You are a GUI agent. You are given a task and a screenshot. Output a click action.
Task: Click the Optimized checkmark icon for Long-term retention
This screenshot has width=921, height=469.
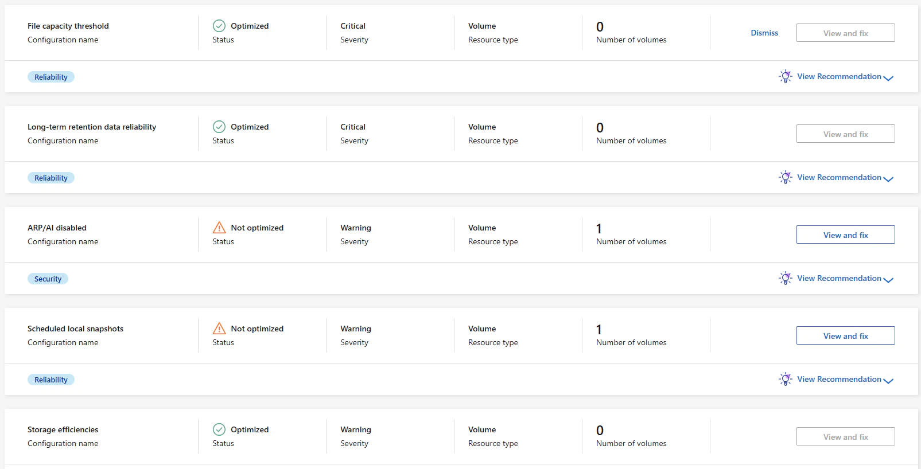219,127
